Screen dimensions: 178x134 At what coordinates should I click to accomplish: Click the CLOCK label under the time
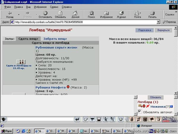click(166, 121)
